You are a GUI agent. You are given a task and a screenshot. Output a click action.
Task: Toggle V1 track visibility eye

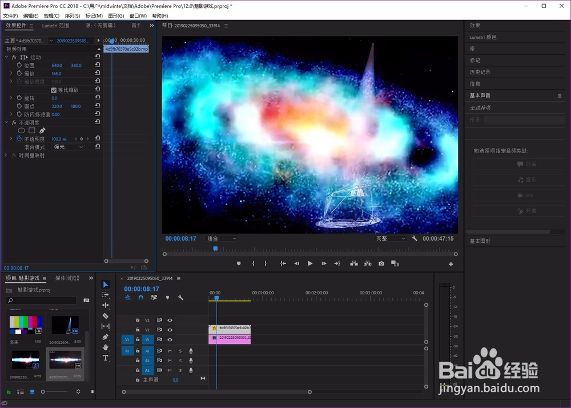point(170,339)
